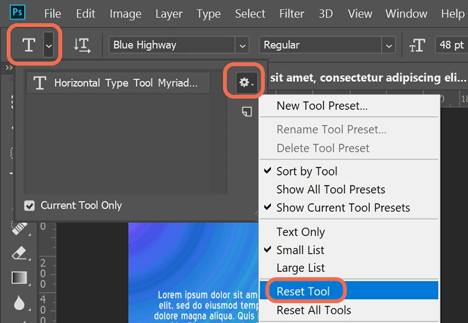Viewport: 468px width, 323px height.
Task: Select Horizontal Type Tool Myriad preset
Action: pyautogui.click(x=118, y=83)
